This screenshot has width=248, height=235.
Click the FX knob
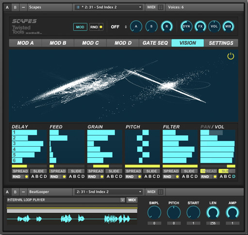[x=200, y=26]
